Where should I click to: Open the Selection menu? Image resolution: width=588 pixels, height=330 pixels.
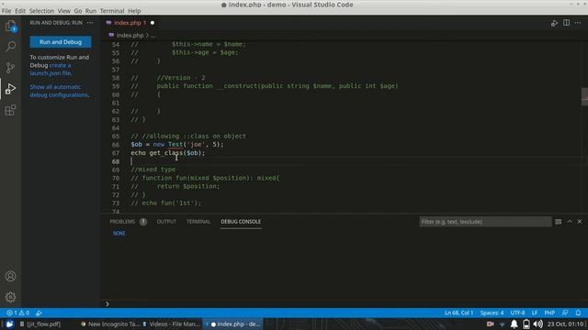[x=41, y=11]
